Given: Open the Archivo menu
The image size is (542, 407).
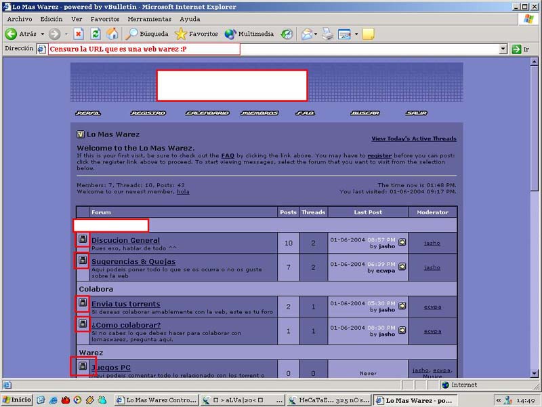Looking at the screenshot, I should click(20, 19).
